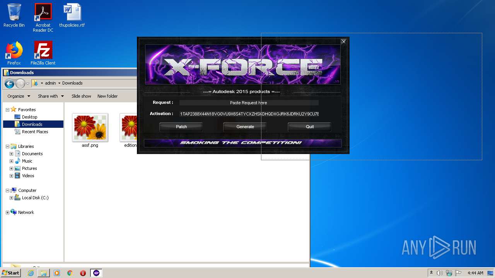
Task: Open the Action Center flag icon
Action: click(457, 273)
